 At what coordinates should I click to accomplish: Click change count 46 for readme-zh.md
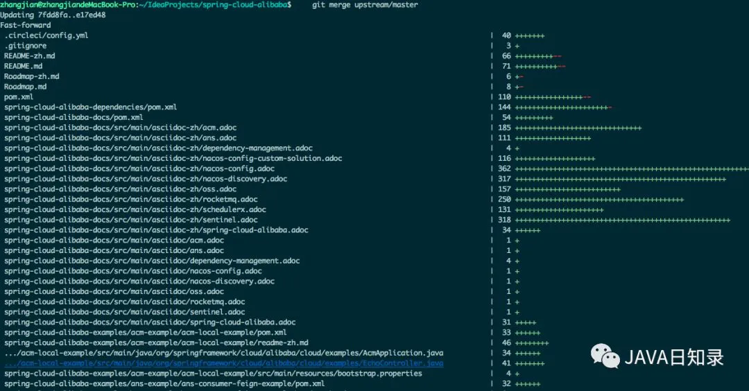tap(506, 342)
